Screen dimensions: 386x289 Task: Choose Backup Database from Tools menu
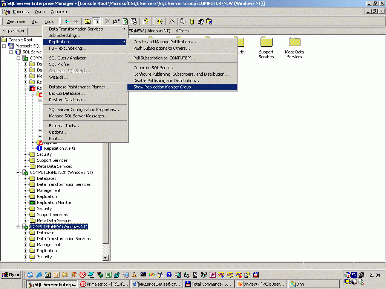pyautogui.click(x=85, y=93)
